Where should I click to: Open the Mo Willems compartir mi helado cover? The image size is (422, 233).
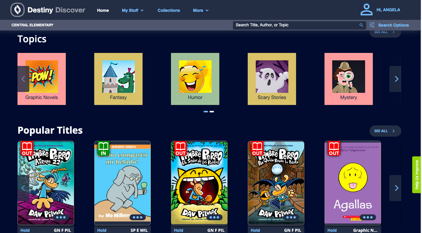(122, 183)
